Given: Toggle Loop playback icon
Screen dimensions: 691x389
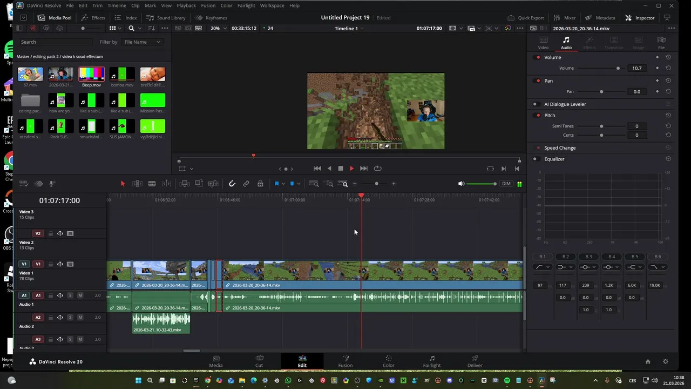Looking at the screenshot, I should coord(377,169).
